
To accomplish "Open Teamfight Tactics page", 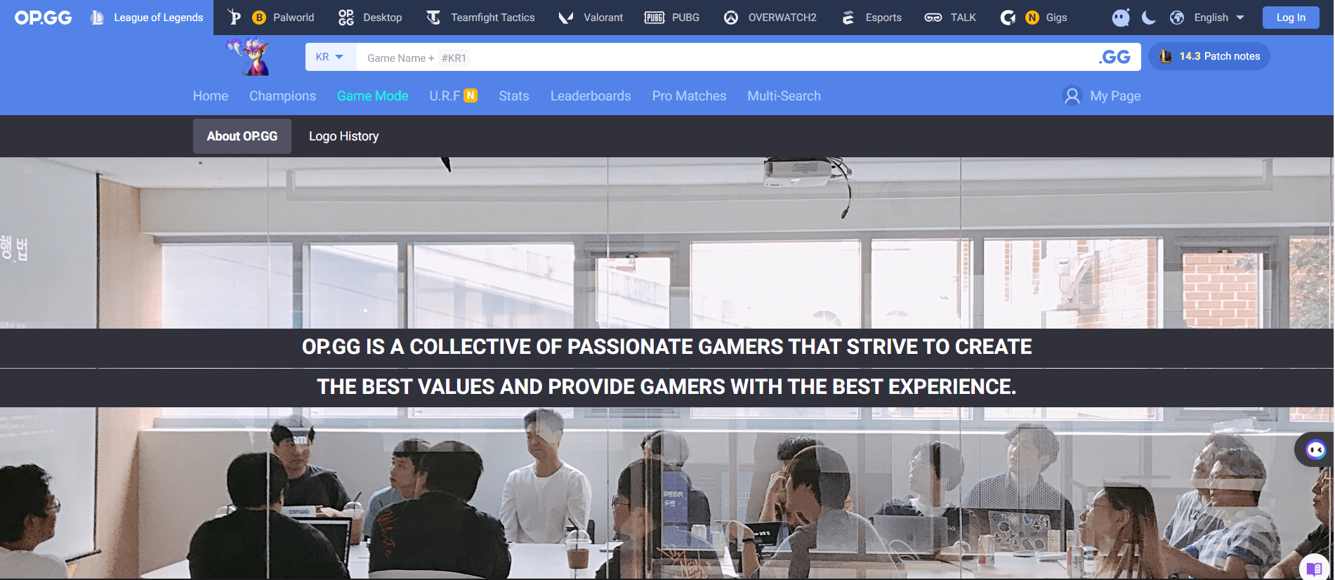I will point(492,18).
